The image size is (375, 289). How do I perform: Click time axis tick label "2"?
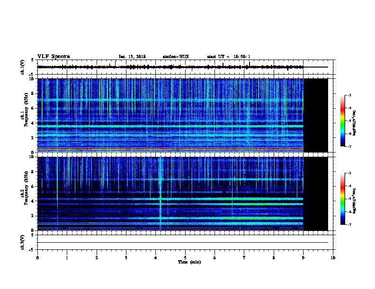(97, 257)
